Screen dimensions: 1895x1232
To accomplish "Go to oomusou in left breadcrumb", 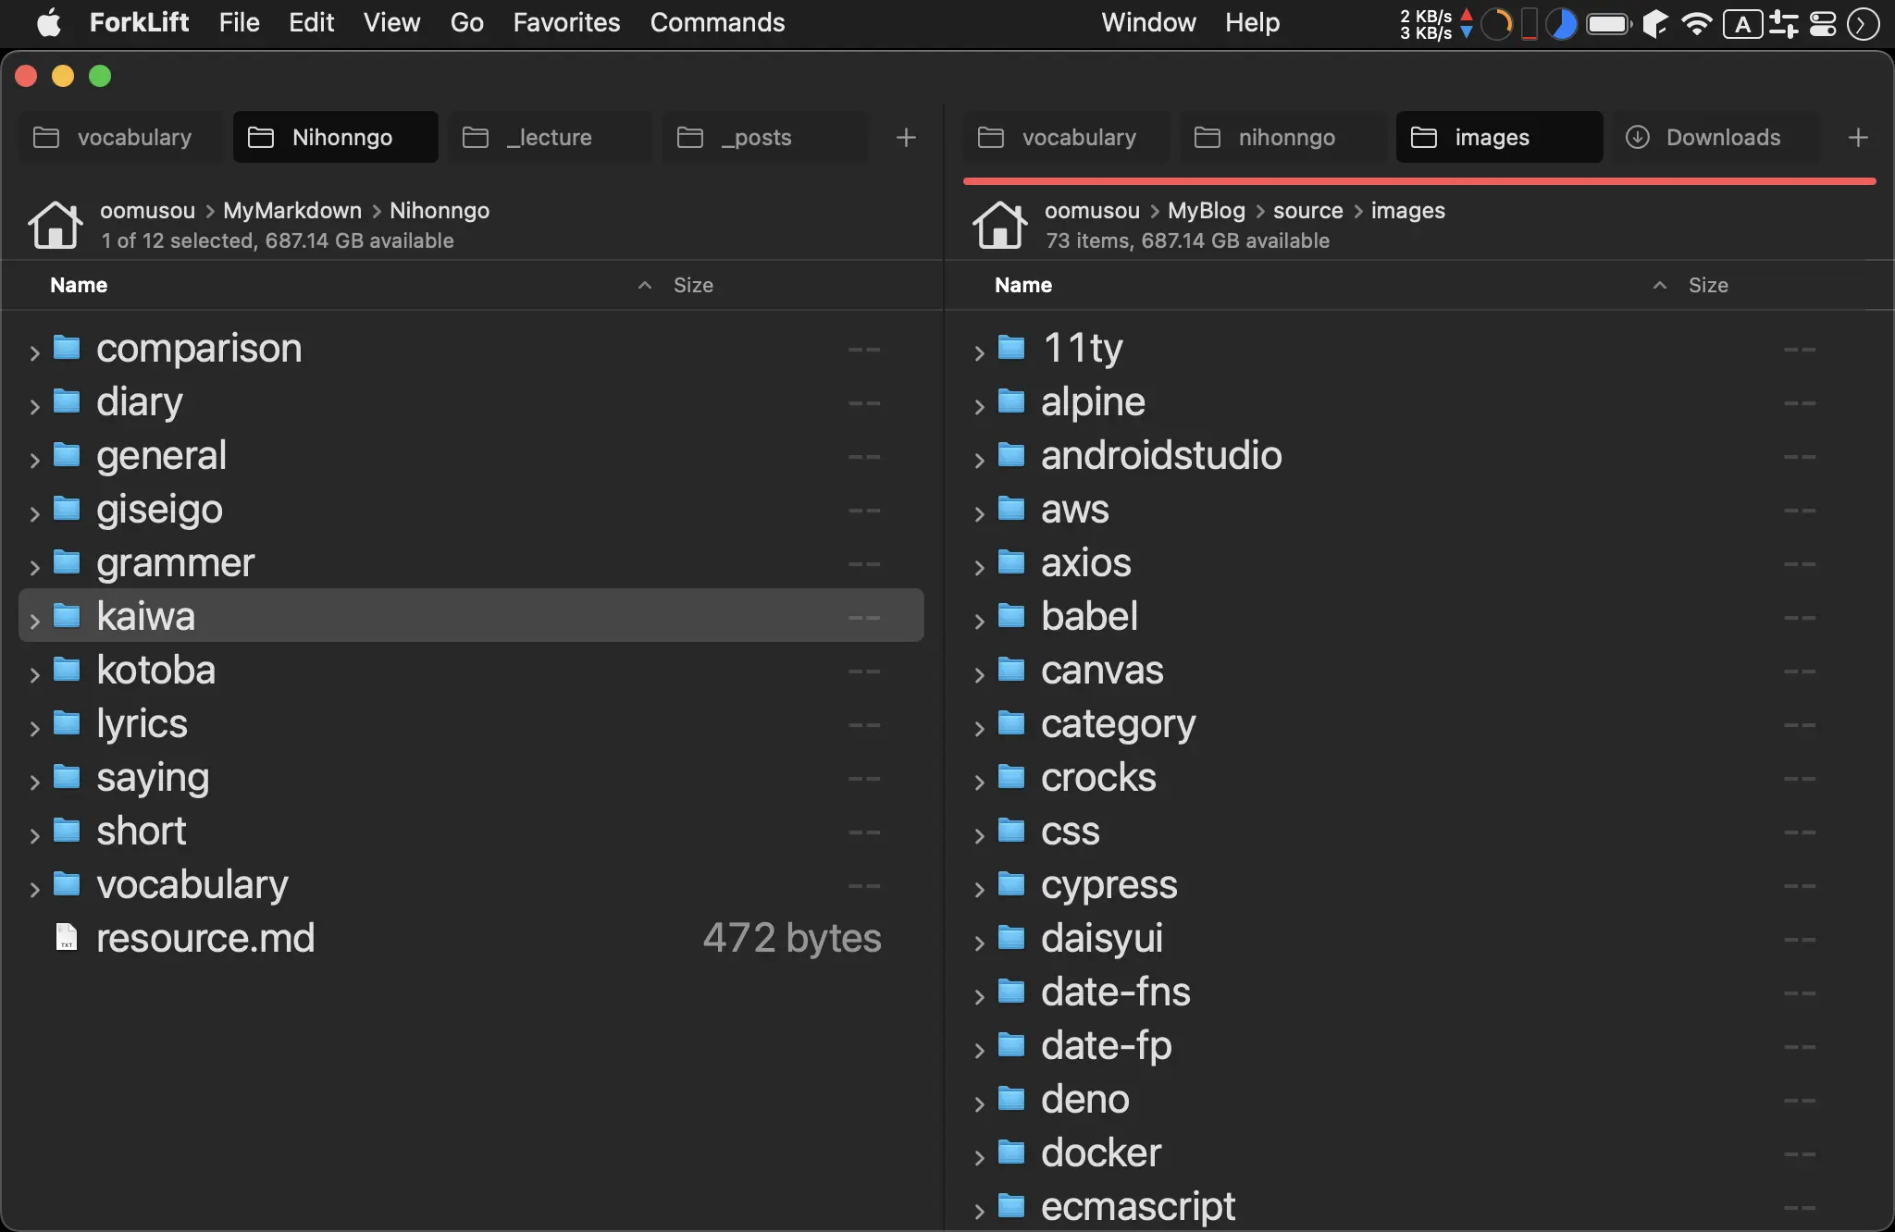I will 147,211.
